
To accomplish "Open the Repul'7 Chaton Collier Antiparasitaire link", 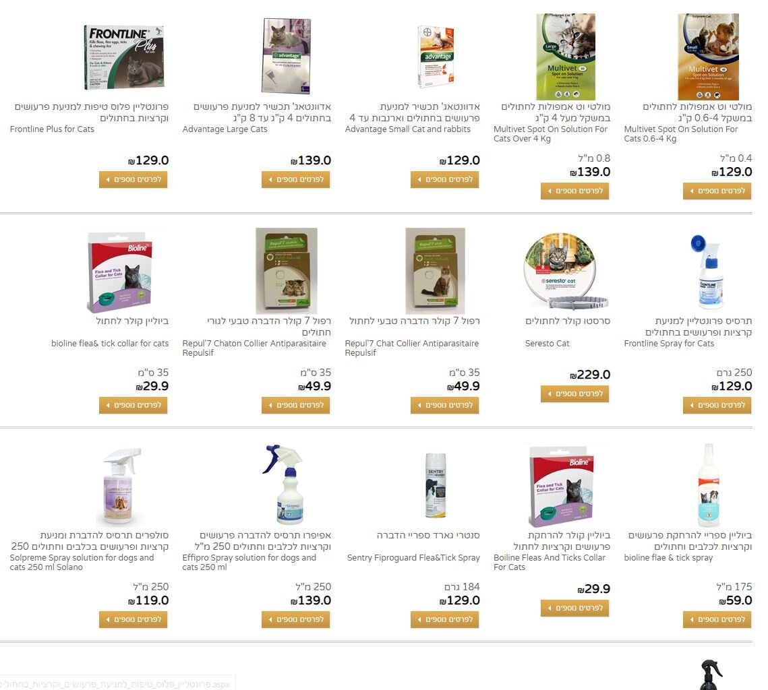I will point(254,348).
